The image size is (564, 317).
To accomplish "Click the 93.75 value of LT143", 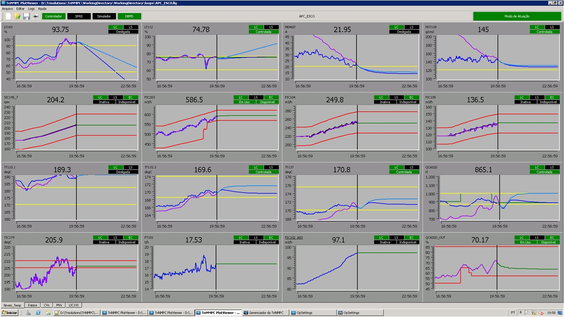I will click(x=60, y=29).
